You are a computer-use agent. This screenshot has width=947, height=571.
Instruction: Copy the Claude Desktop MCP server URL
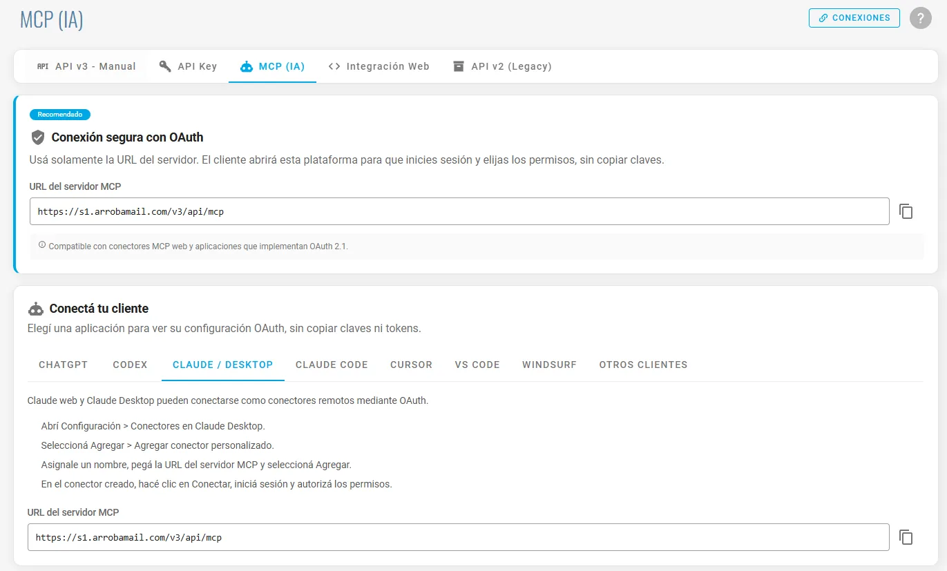click(906, 537)
